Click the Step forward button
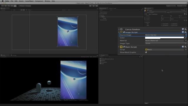The image size is (188, 106). coord(97,6)
